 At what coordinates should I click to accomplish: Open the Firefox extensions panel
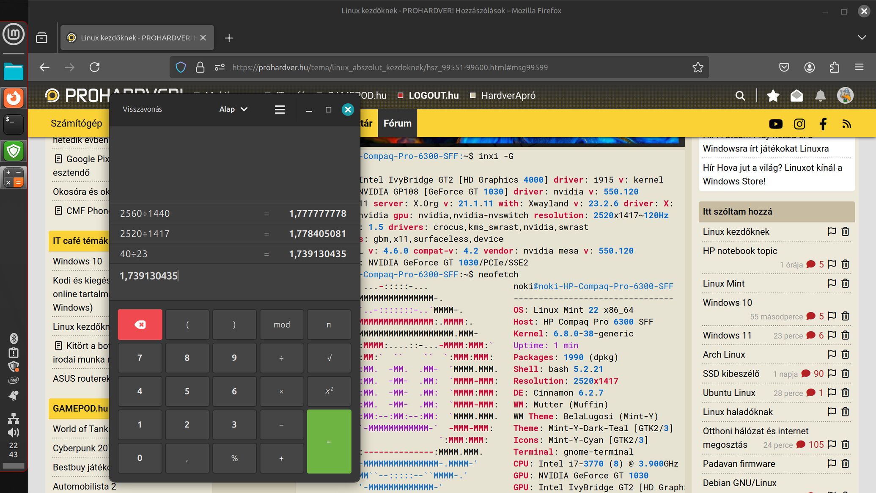(x=835, y=67)
